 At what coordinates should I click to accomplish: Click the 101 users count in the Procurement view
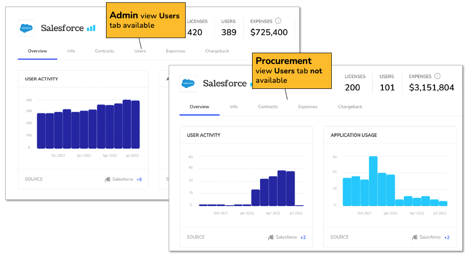tap(387, 87)
